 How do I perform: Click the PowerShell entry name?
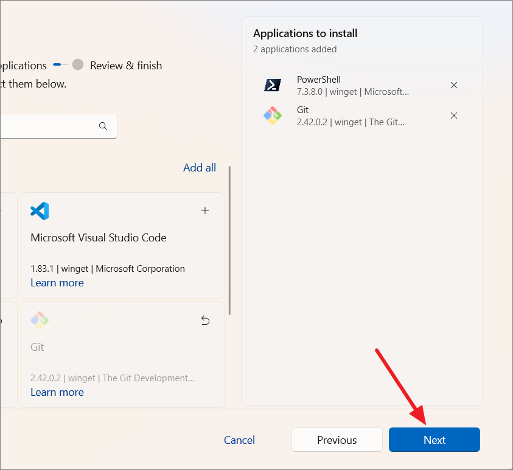click(319, 80)
